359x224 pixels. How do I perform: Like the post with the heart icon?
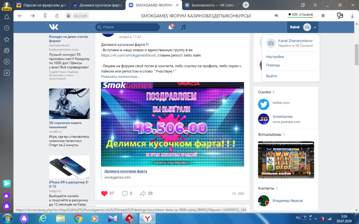[104, 194]
